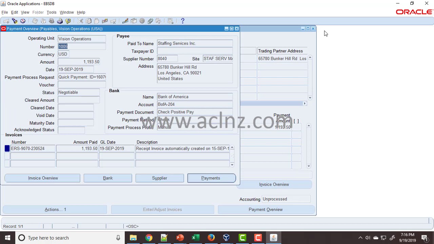Click the Windows Start button

point(7,238)
